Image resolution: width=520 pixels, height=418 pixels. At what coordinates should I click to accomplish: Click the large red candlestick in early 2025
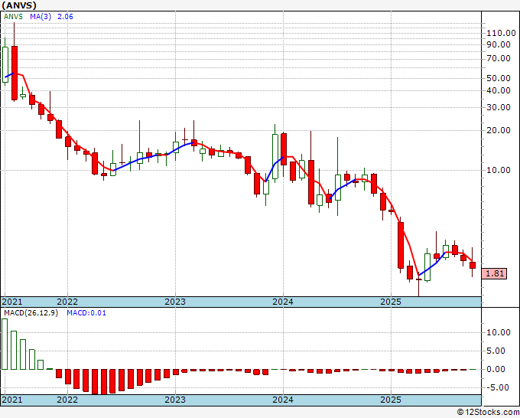pos(401,245)
